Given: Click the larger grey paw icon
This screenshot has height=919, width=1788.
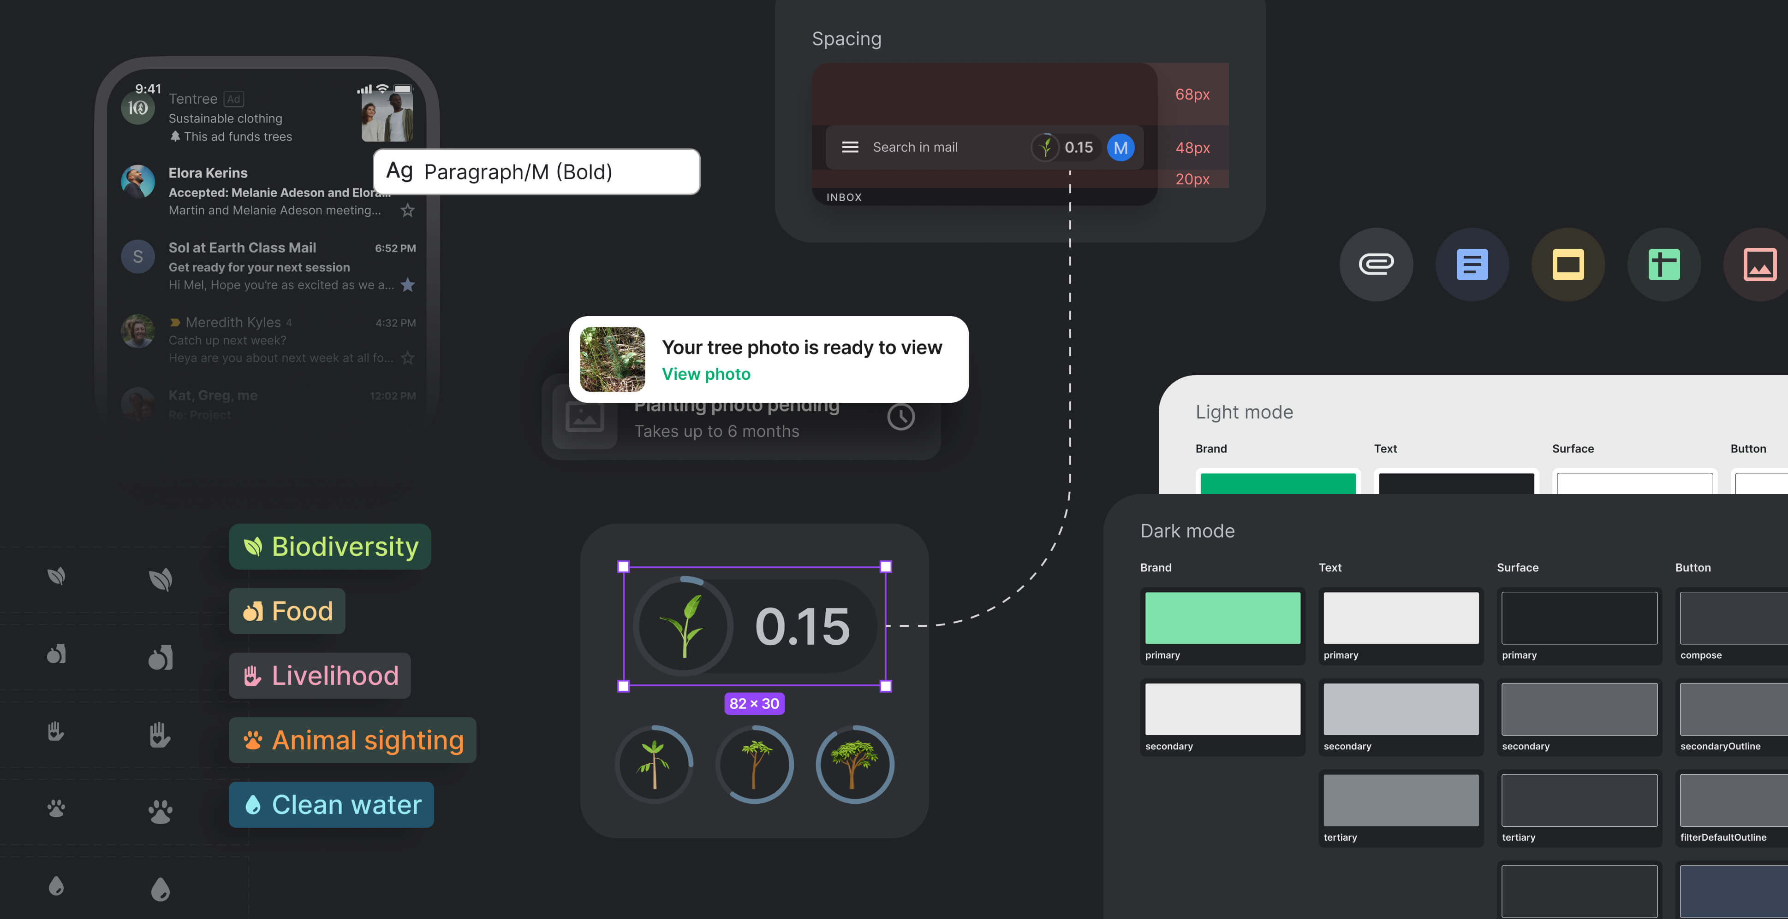Looking at the screenshot, I should 161,812.
